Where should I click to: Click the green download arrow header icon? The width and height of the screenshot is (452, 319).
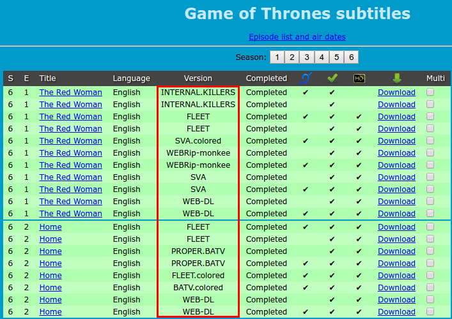pyautogui.click(x=397, y=78)
